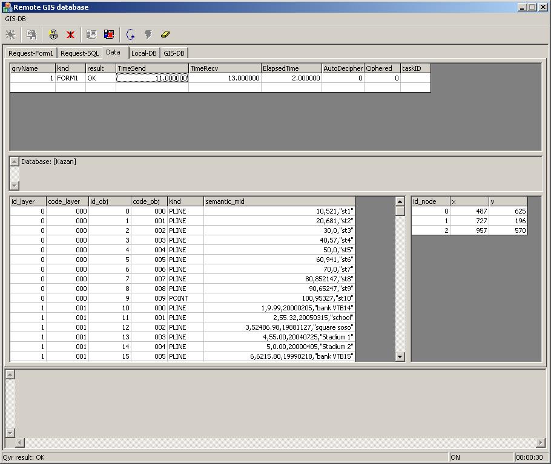
Task: Click the gray lightning bolt icon
Action: (148, 34)
